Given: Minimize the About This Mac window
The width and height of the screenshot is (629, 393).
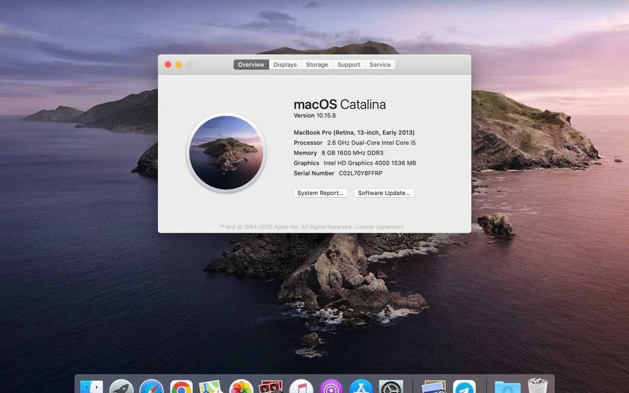Looking at the screenshot, I should [179, 65].
